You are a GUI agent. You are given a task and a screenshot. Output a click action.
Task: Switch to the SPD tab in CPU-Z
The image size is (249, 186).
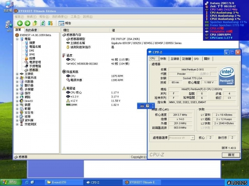[196, 59]
